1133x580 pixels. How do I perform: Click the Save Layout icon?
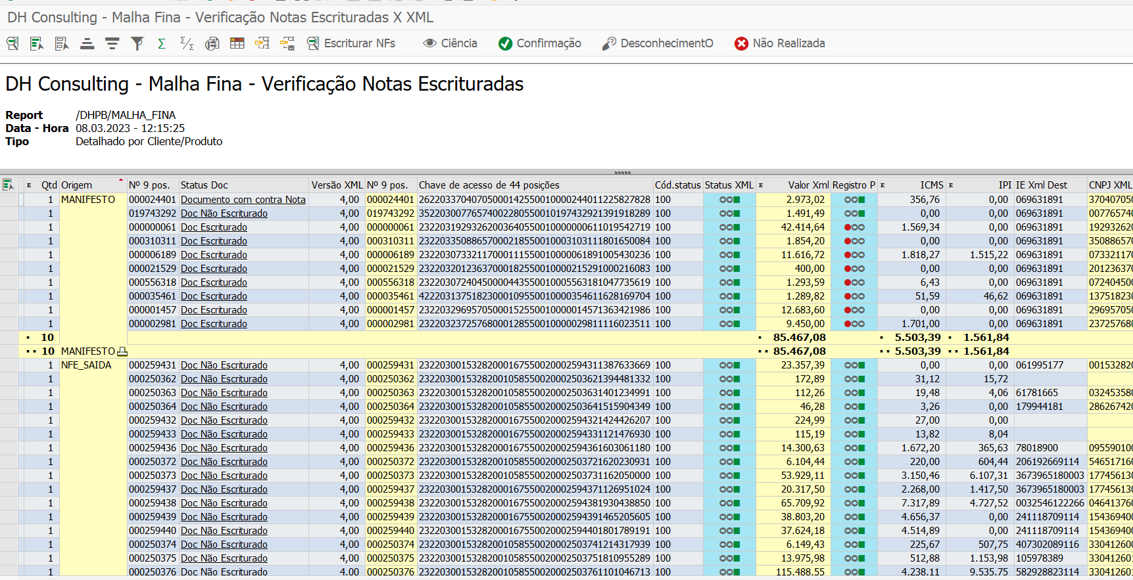point(287,43)
